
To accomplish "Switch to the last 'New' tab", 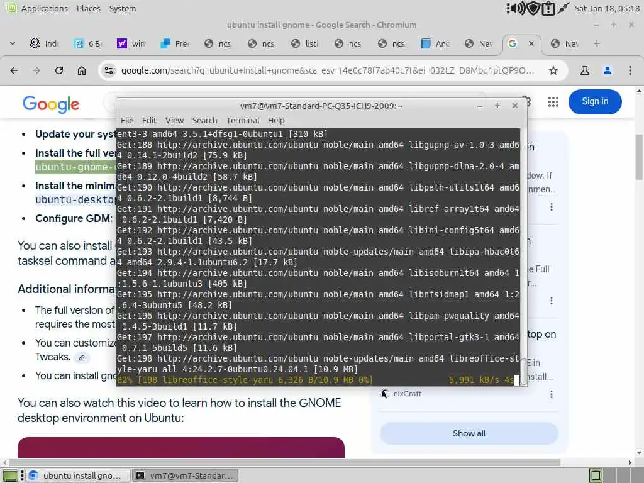I will point(565,43).
